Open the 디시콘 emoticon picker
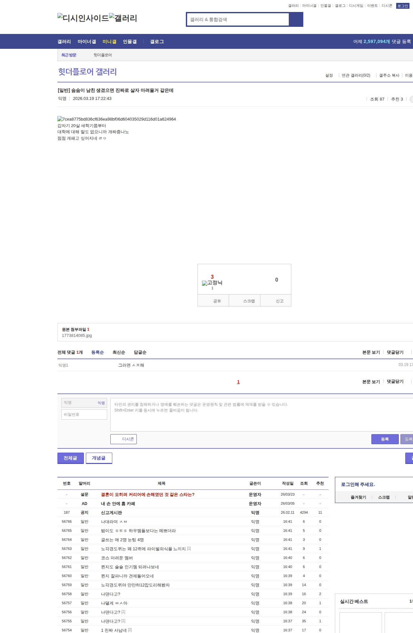413x633 pixels. pos(124,439)
